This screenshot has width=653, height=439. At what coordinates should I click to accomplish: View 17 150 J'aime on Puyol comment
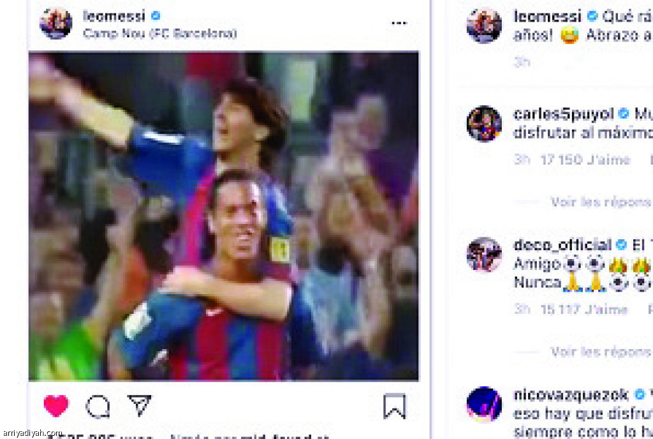click(x=585, y=160)
